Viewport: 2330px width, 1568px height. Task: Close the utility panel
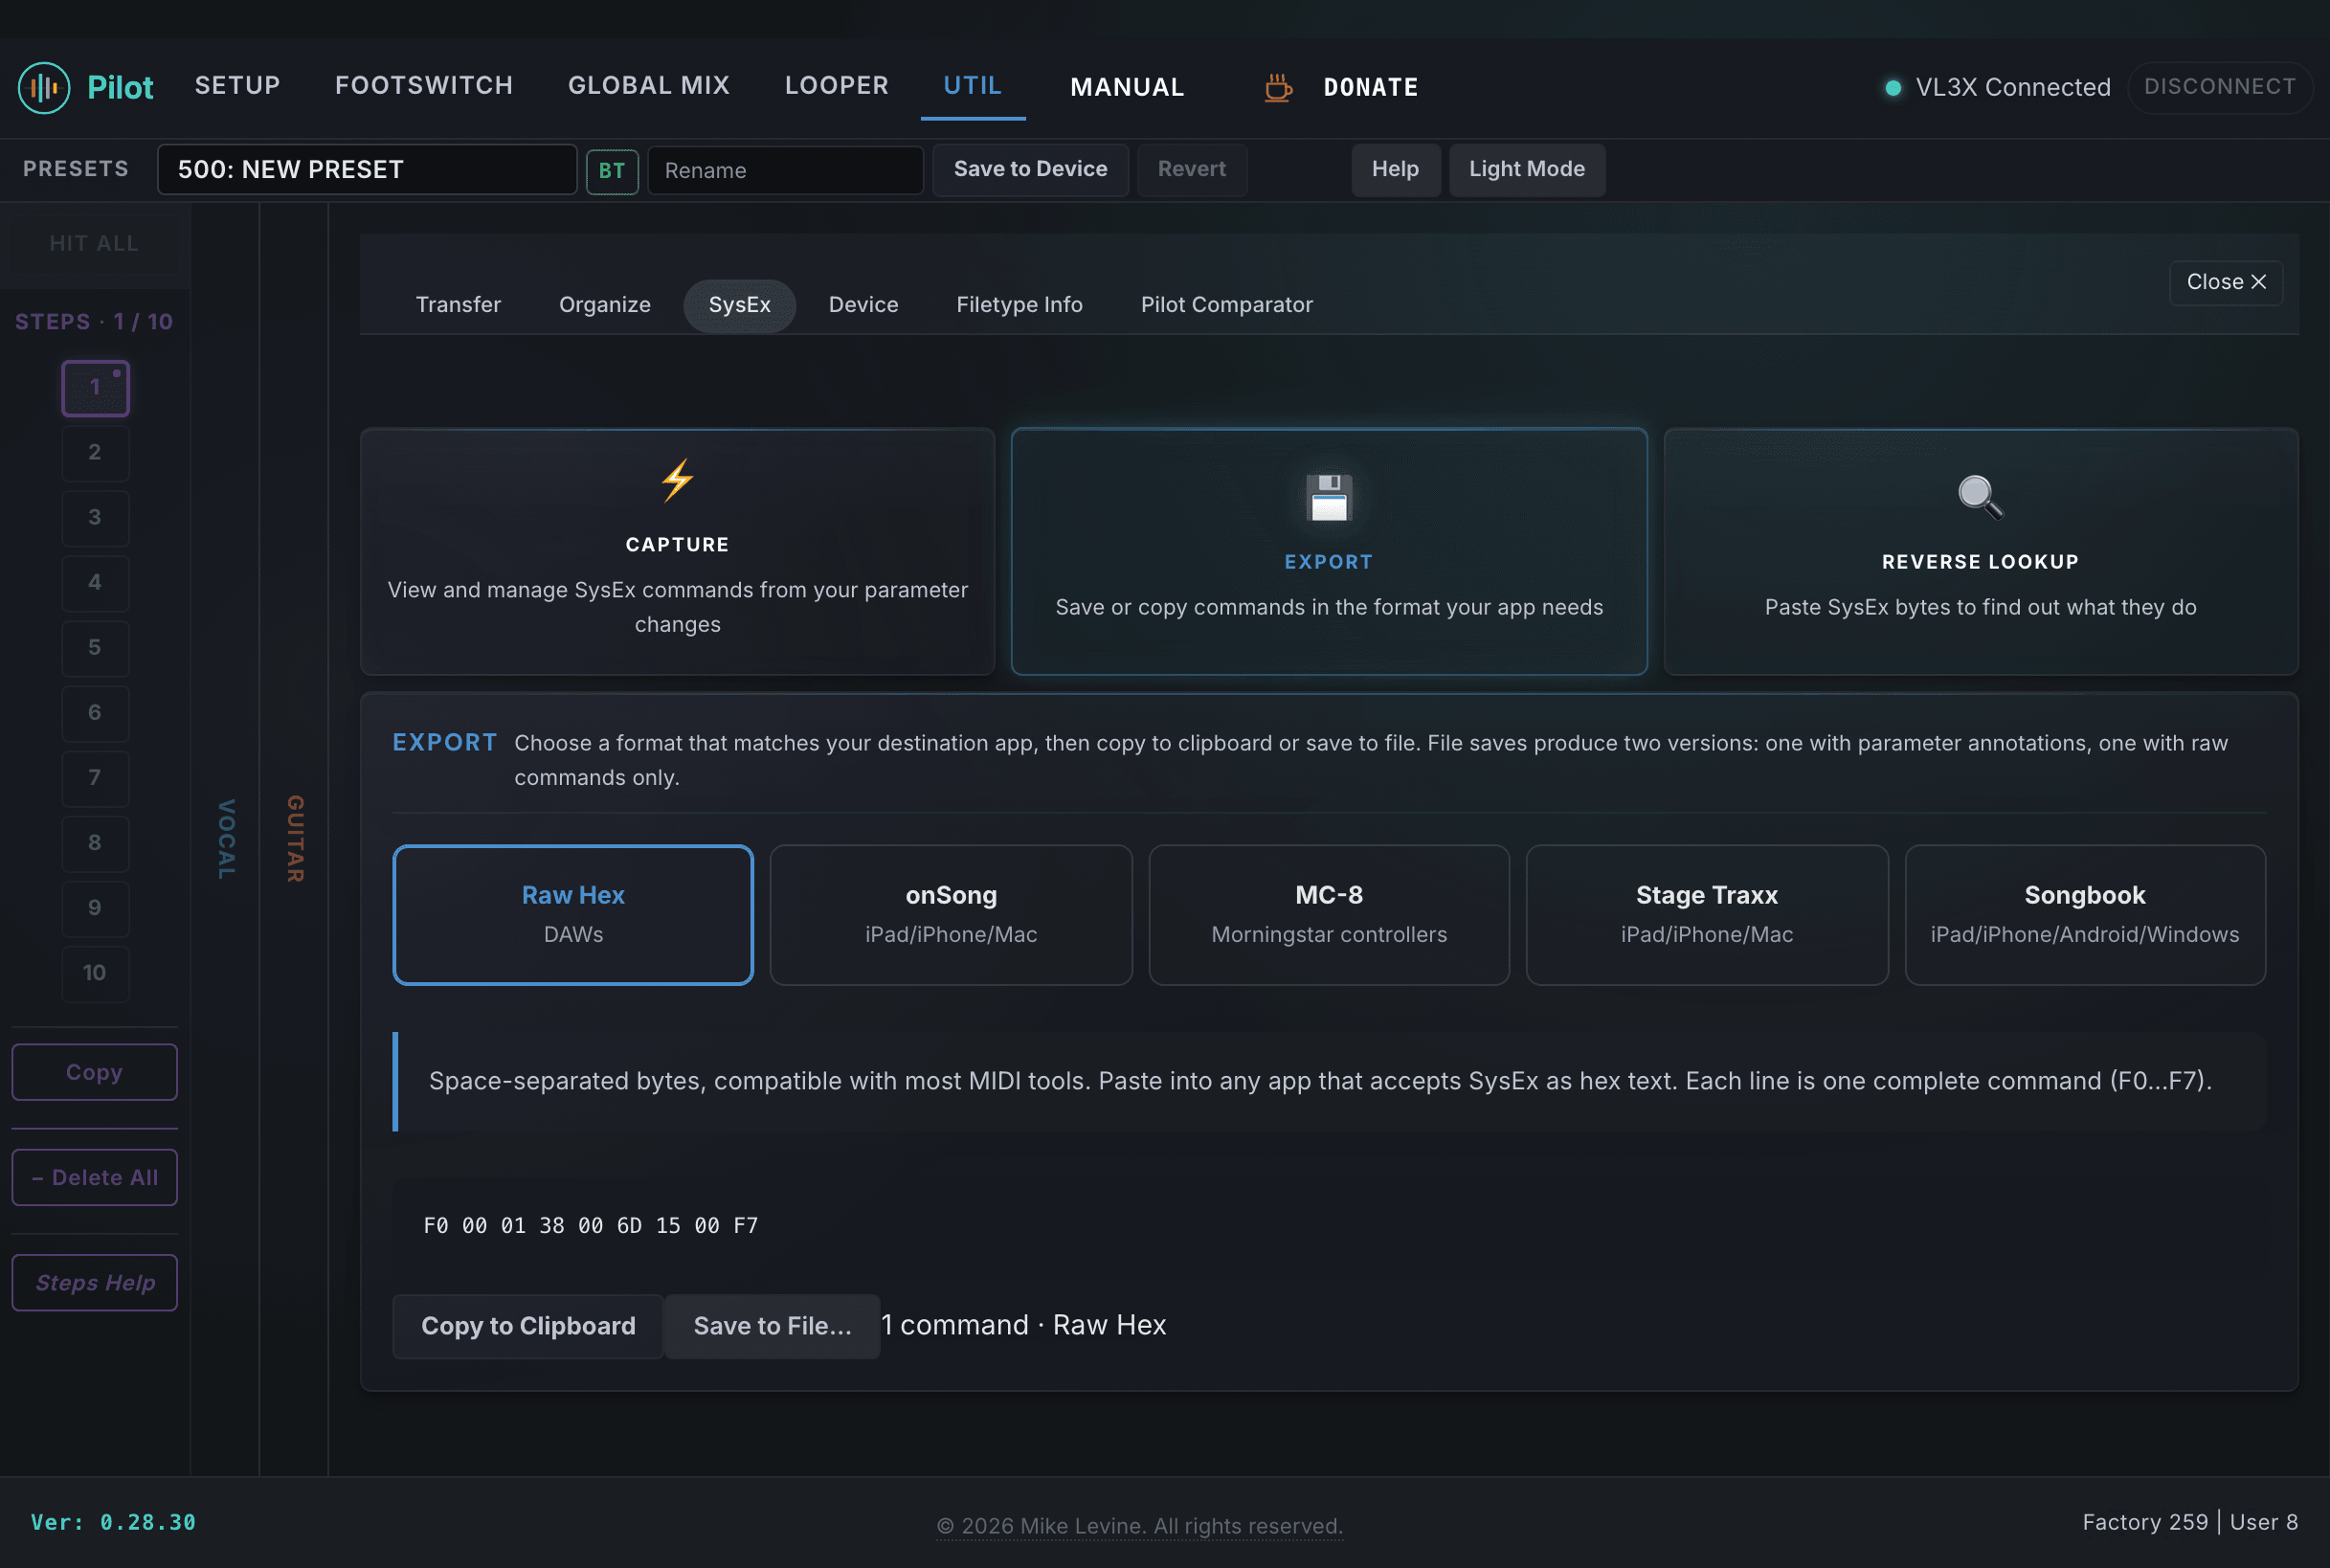2226,283
